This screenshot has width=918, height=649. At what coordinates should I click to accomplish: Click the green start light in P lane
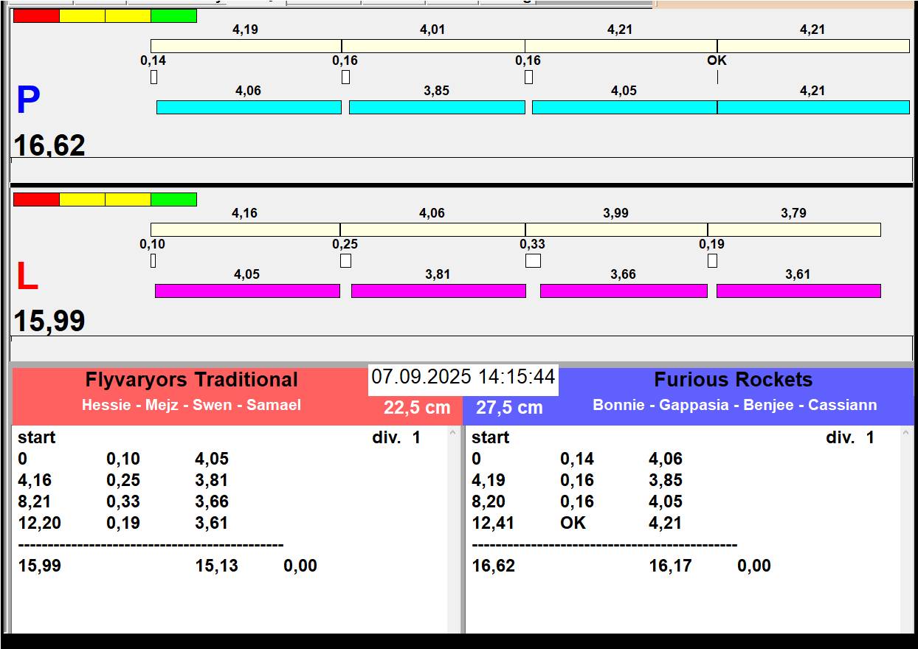[174, 15]
